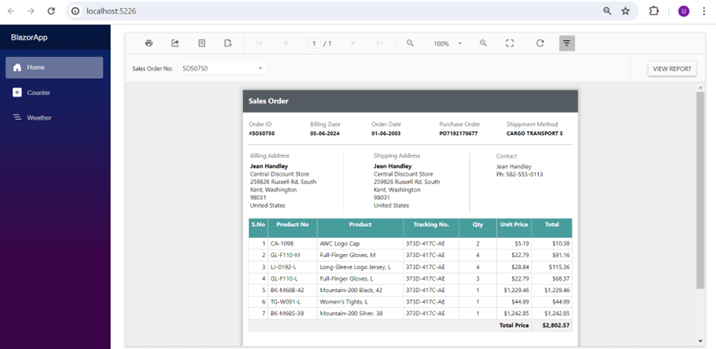Click the Print report icon

tap(149, 43)
